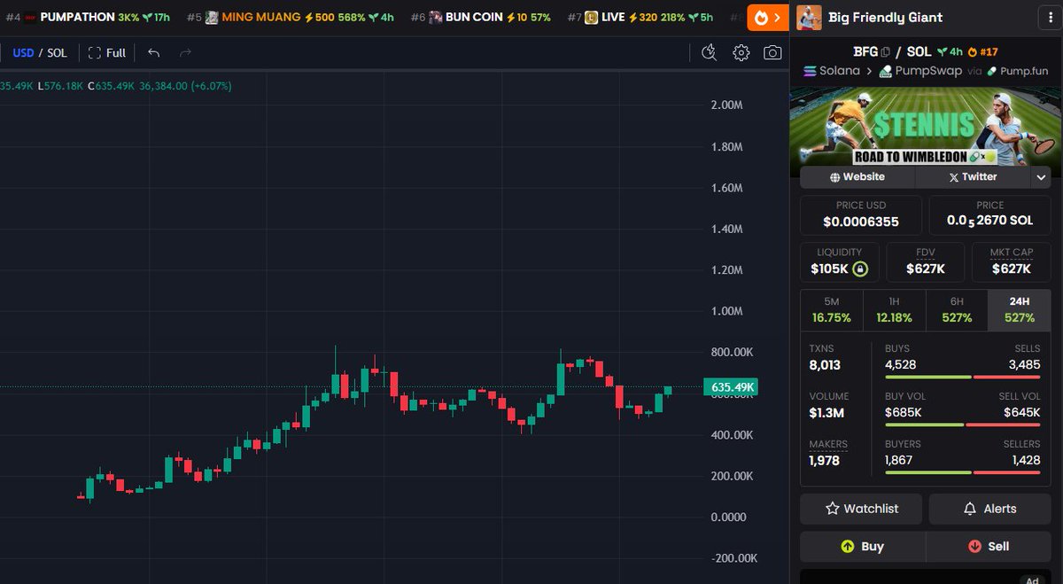Click the TXNS 8,013 value
Screen dimensions: 1063x584
pyautogui.click(x=825, y=365)
